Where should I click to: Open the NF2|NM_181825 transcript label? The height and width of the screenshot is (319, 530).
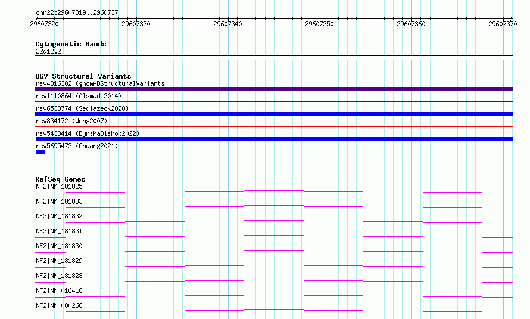point(59,186)
